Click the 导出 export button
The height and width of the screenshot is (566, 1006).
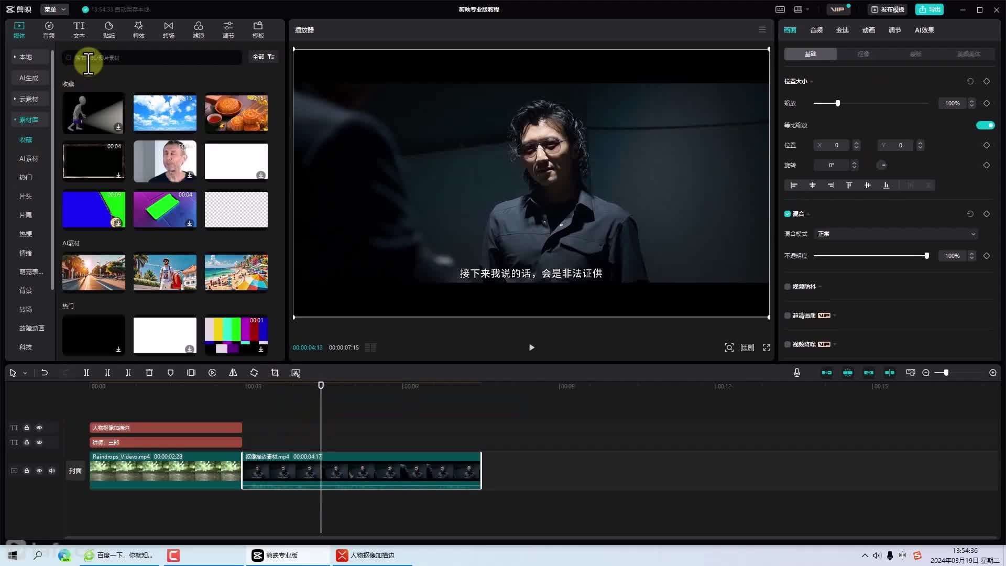[x=930, y=9]
